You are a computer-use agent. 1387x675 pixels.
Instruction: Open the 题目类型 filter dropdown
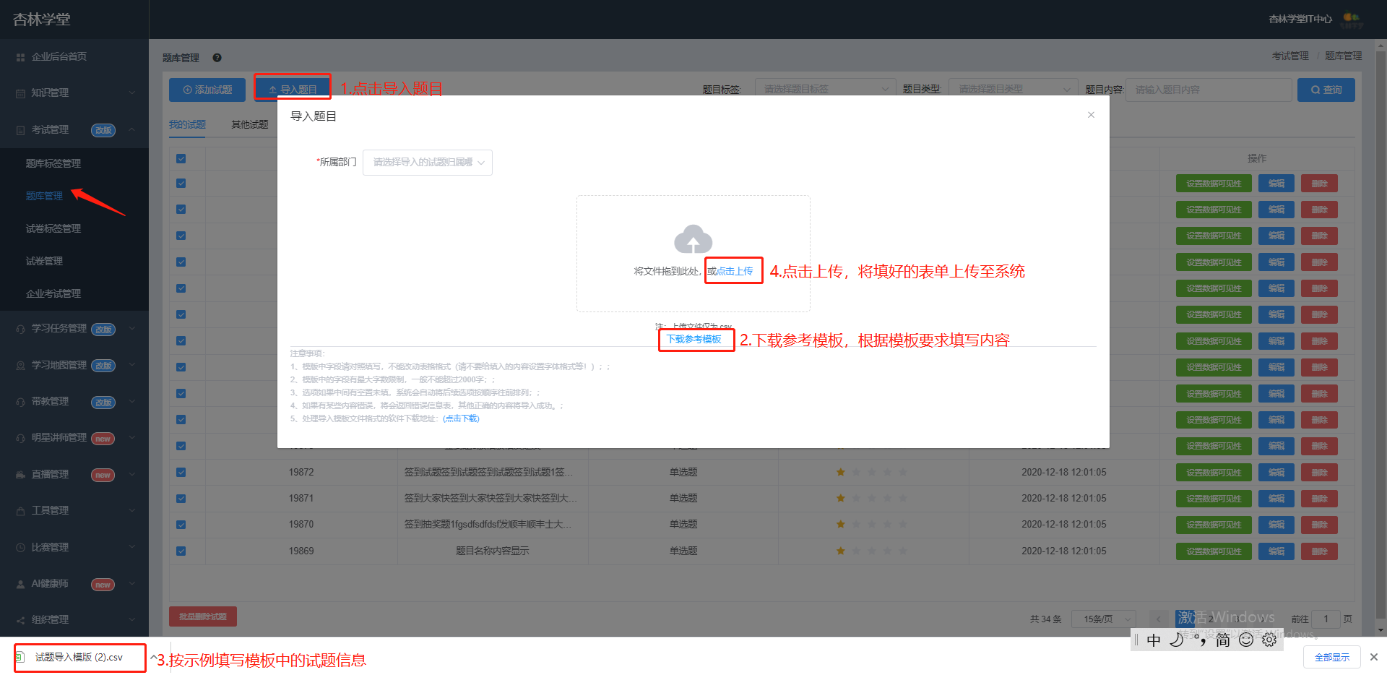pos(1013,89)
